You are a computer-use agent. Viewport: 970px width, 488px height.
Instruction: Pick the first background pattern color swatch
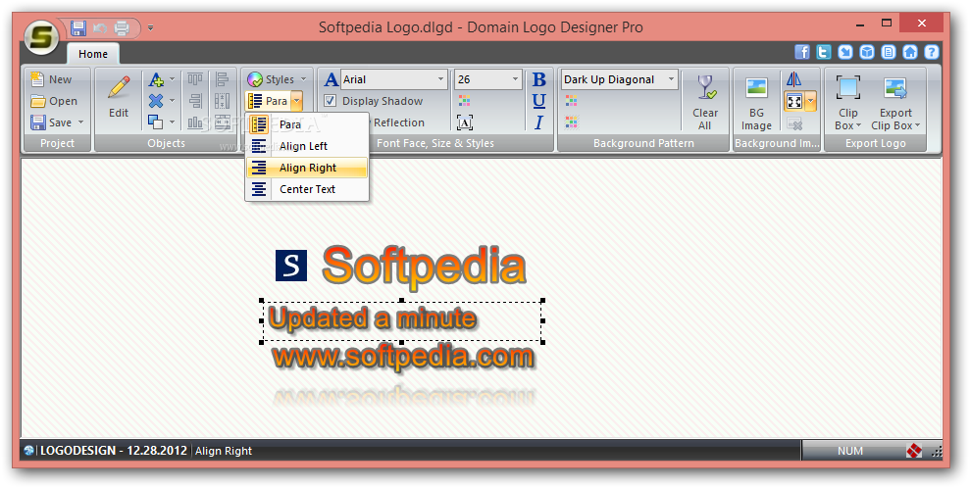571,101
